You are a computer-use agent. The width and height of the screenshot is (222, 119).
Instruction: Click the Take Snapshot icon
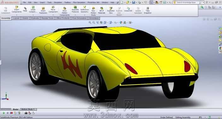click(x=148, y=8)
